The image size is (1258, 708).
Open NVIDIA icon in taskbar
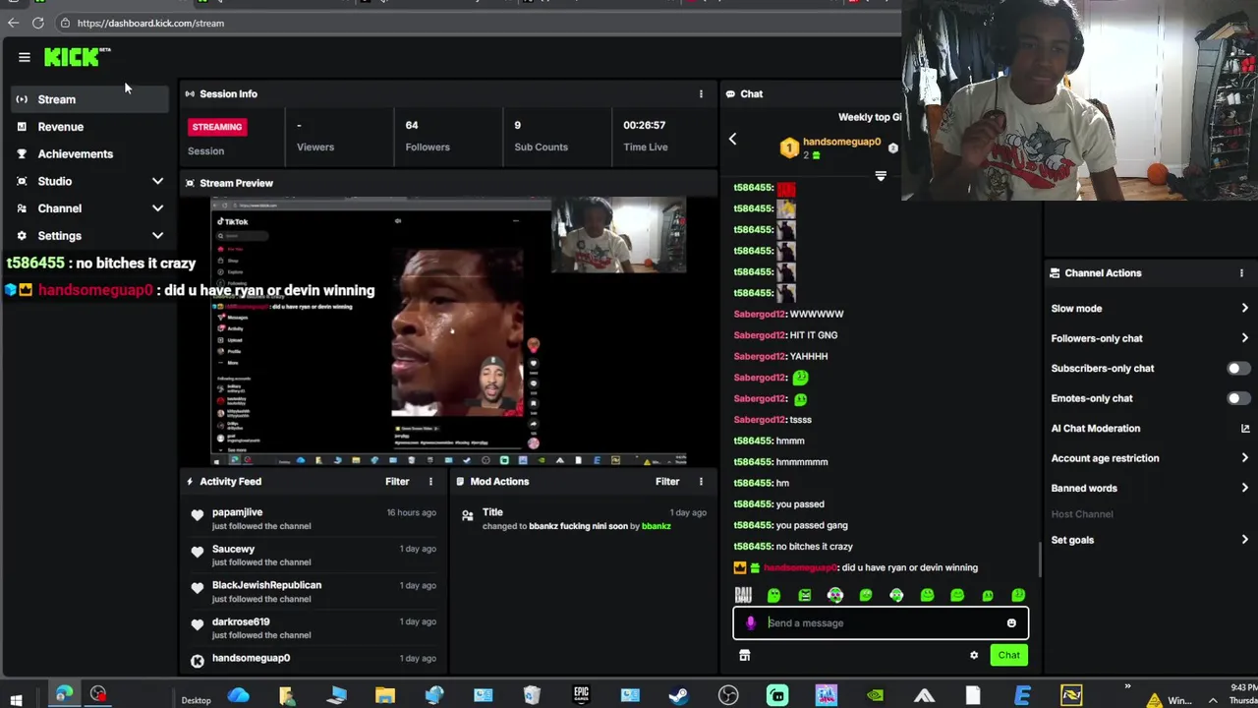[875, 696]
